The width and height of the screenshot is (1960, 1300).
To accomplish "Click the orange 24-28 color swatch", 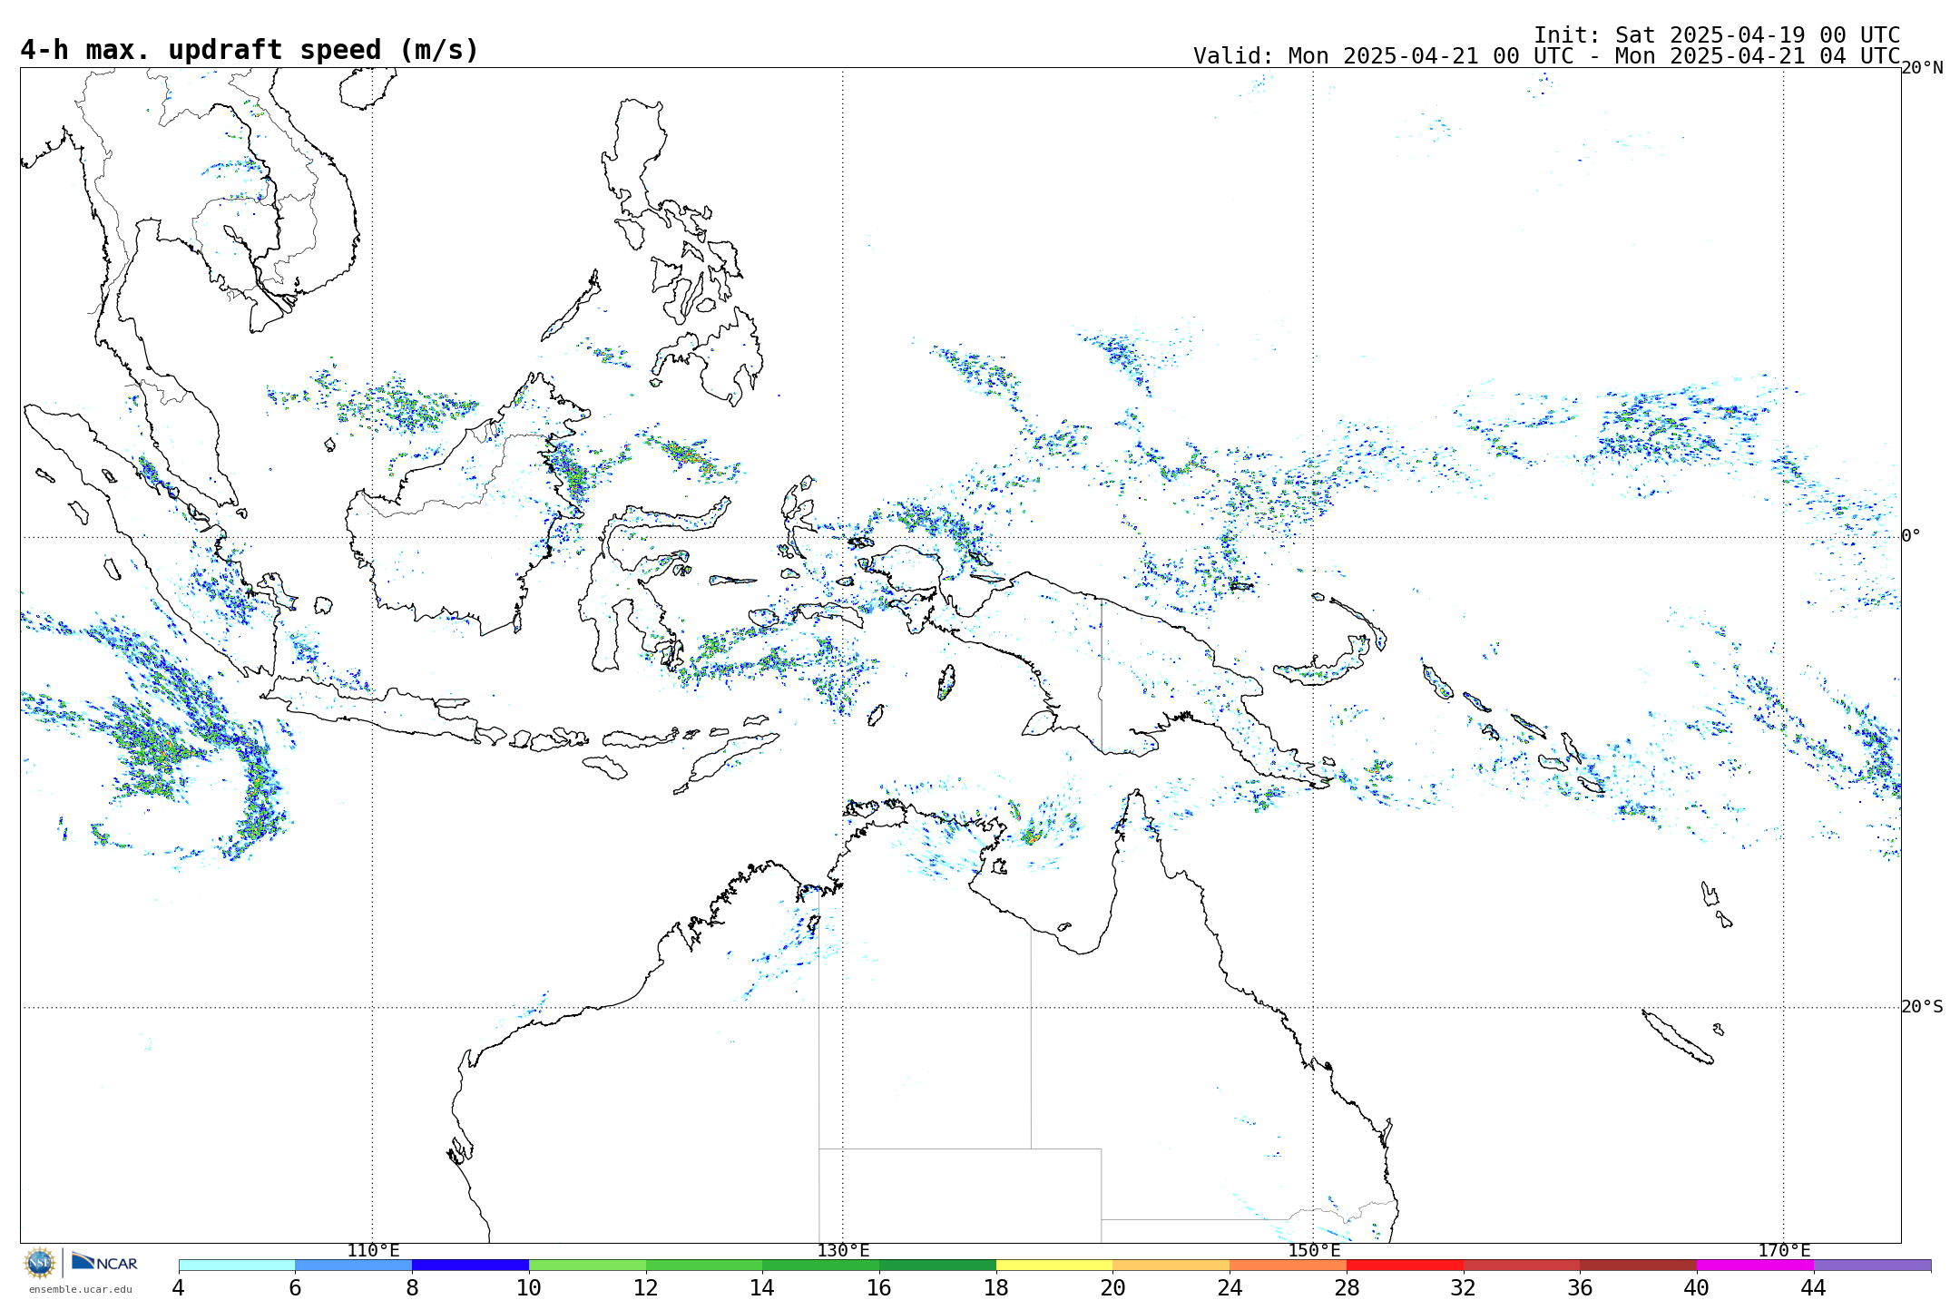I will [x=1289, y=1265].
